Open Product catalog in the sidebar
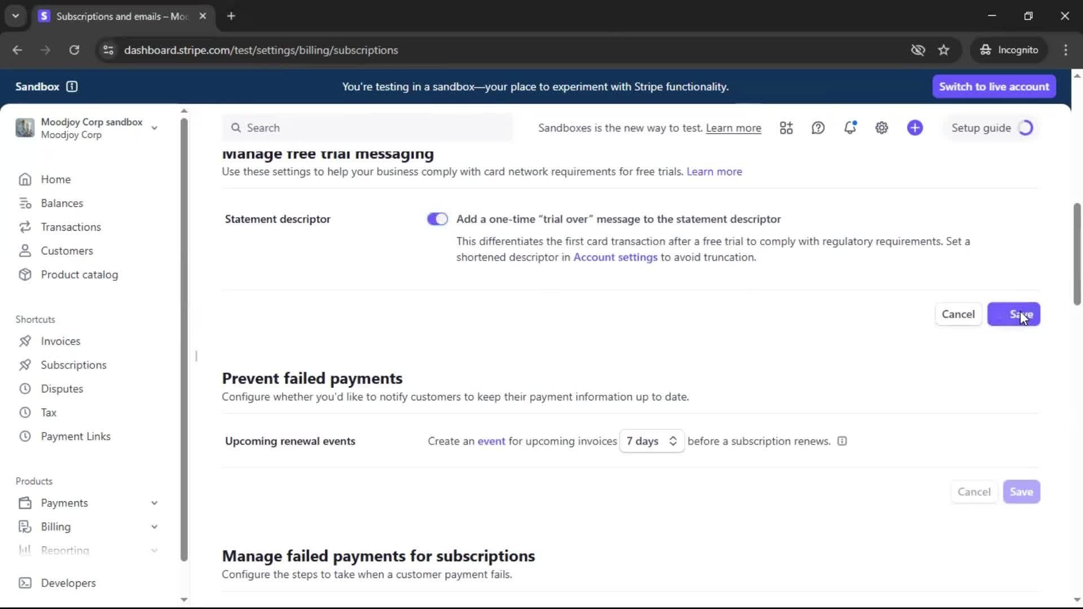Image resolution: width=1083 pixels, height=609 pixels. pyautogui.click(x=79, y=275)
